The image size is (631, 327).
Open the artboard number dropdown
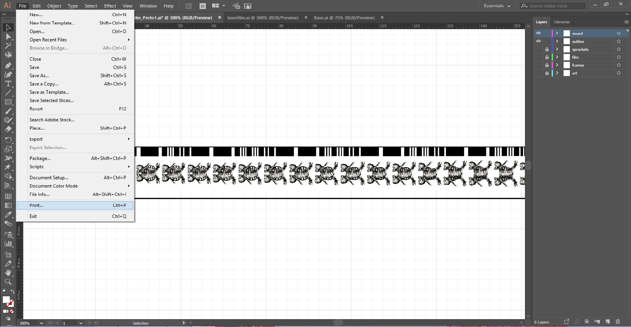[x=81, y=323]
